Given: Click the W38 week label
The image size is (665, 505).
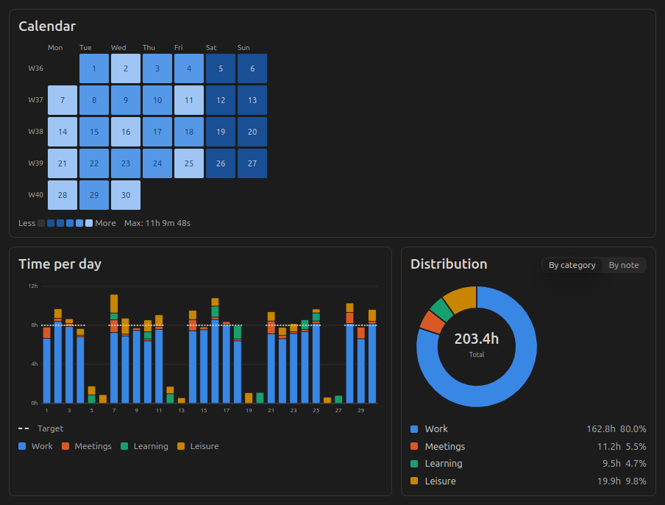Looking at the screenshot, I should point(35,132).
